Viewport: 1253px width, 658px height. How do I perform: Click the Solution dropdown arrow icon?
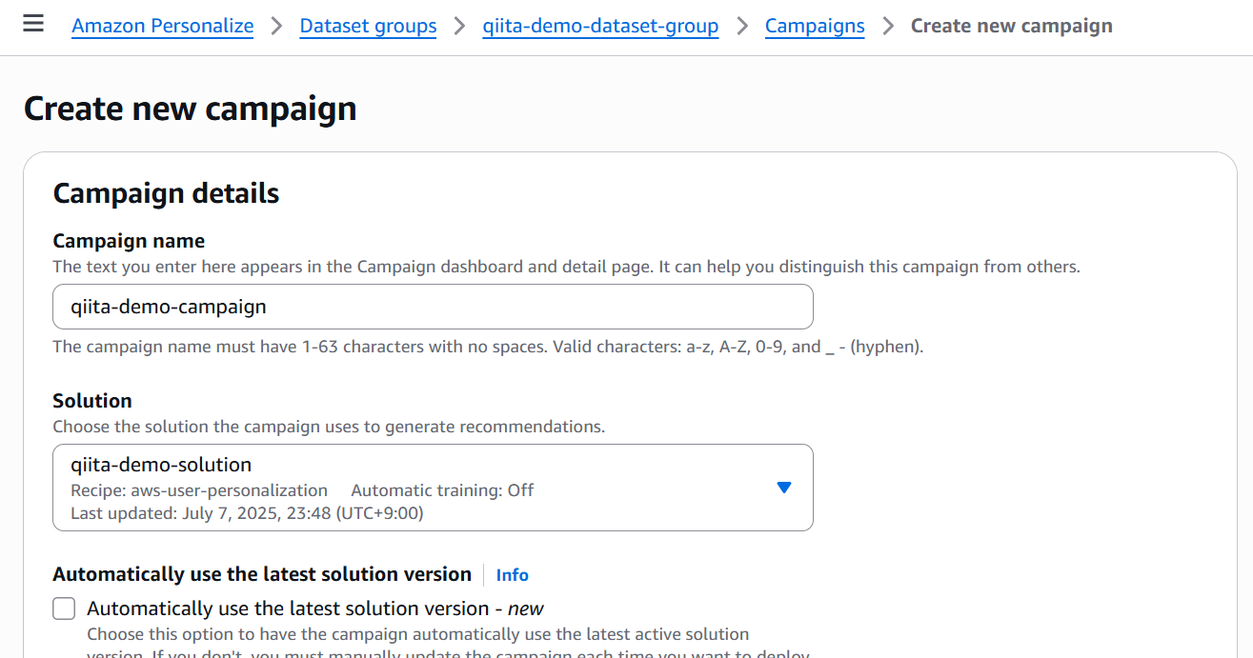click(x=783, y=488)
